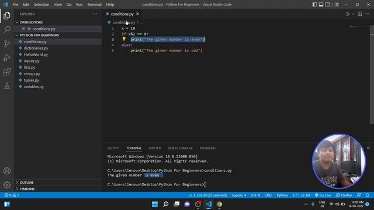Viewport: 374px width, 210px height.
Task: Select language mode Python in status bar
Action: [x=282, y=195]
